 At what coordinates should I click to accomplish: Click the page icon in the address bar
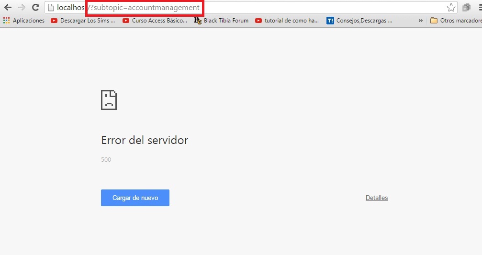click(51, 7)
